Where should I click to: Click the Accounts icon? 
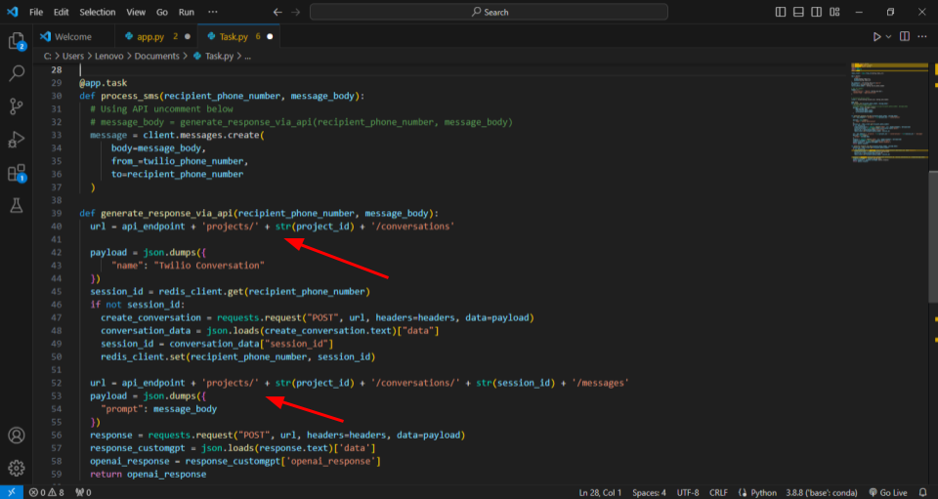pos(17,436)
